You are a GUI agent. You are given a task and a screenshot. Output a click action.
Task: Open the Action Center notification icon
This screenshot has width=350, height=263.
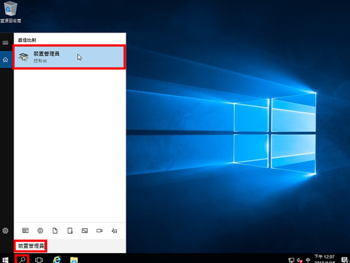344,260
